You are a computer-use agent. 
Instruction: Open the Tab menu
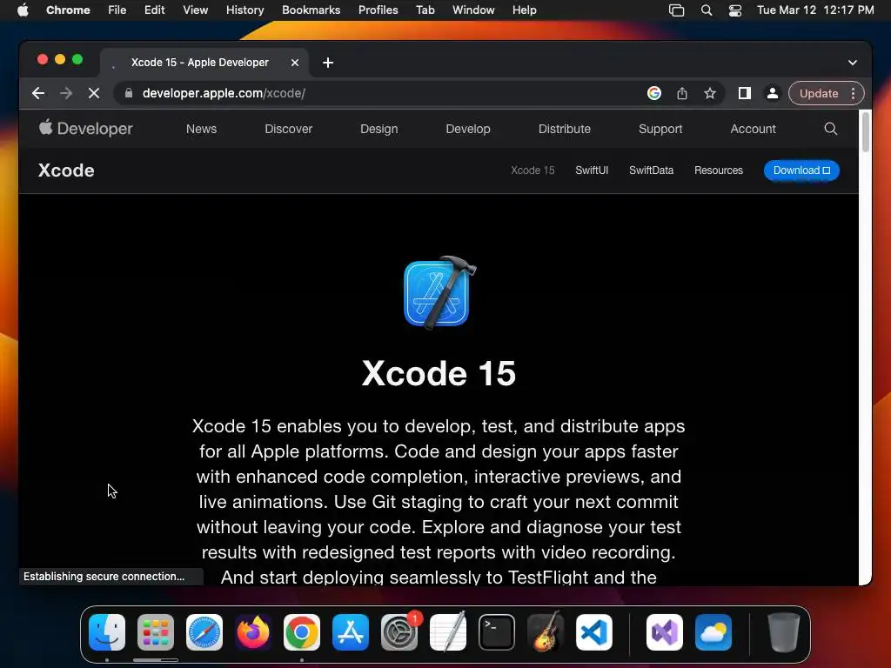425,10
